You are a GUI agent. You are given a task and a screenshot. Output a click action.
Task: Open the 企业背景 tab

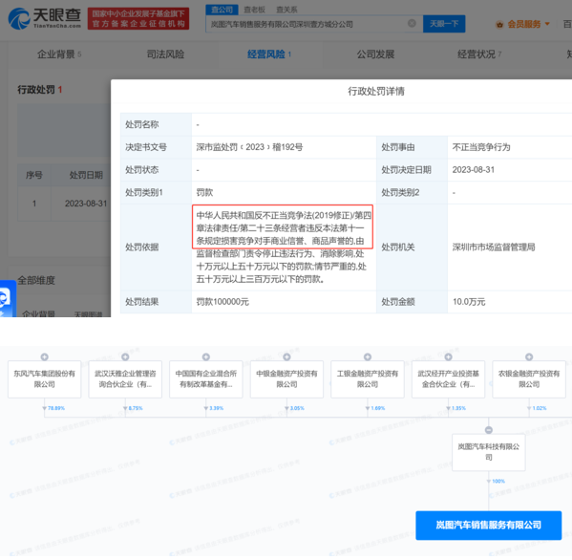coord(59,54)
